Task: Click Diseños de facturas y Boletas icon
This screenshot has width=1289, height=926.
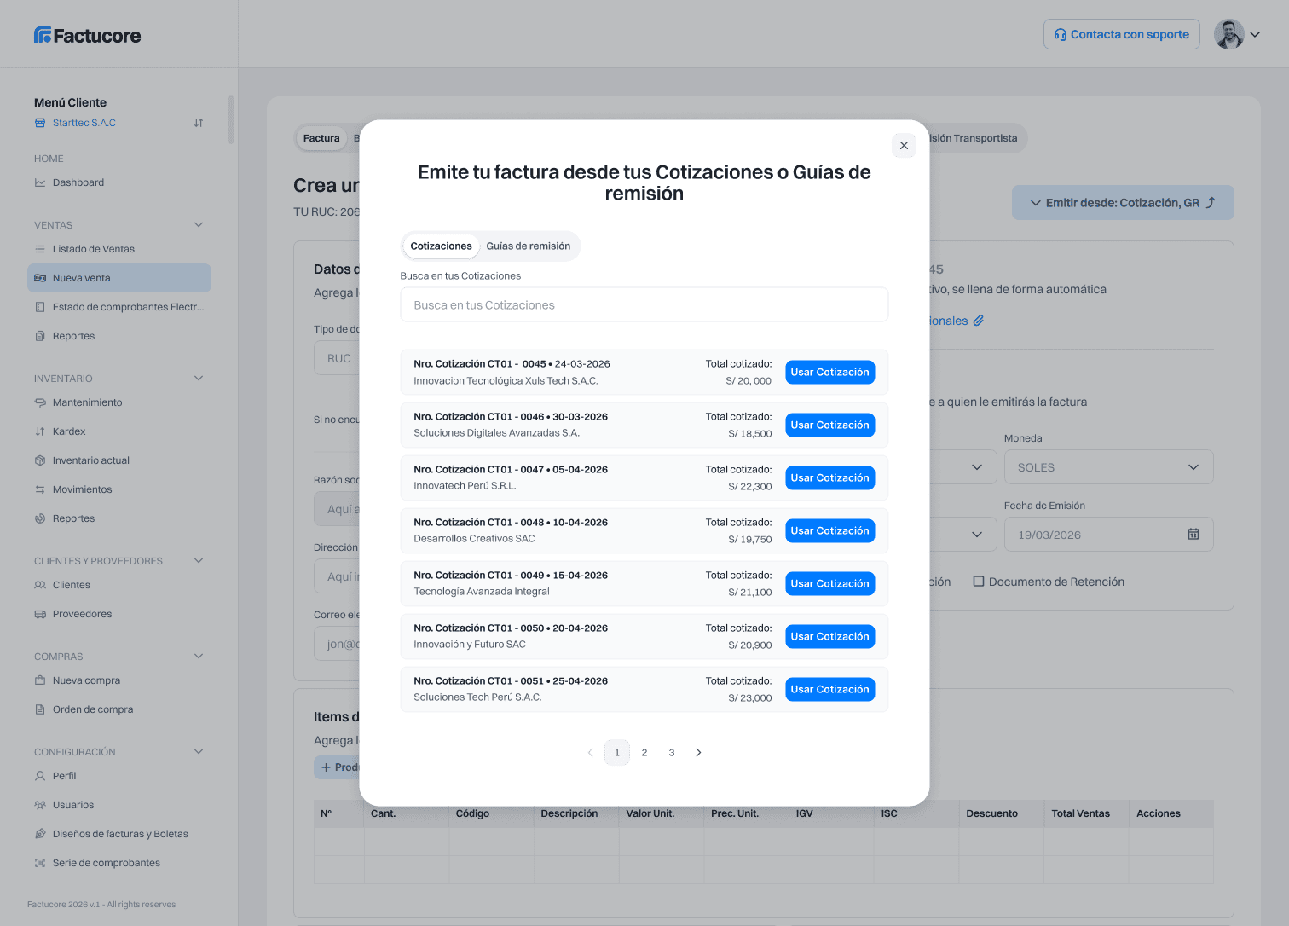Action: click(x=40, y=834)
